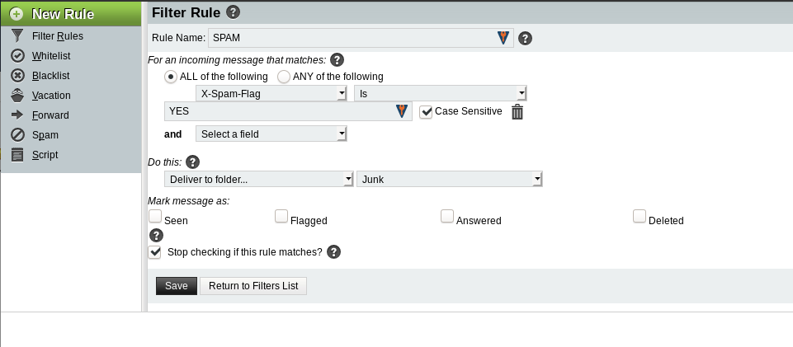Screen dimensions: 793x347
Task: Click help icon next to 'Stop checking' option
Action: tap(334, 252)
